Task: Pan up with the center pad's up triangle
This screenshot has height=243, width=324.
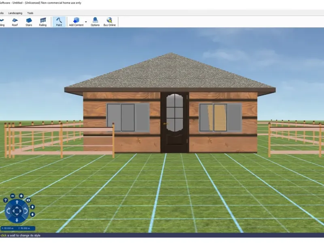Action: click(17, 207)
